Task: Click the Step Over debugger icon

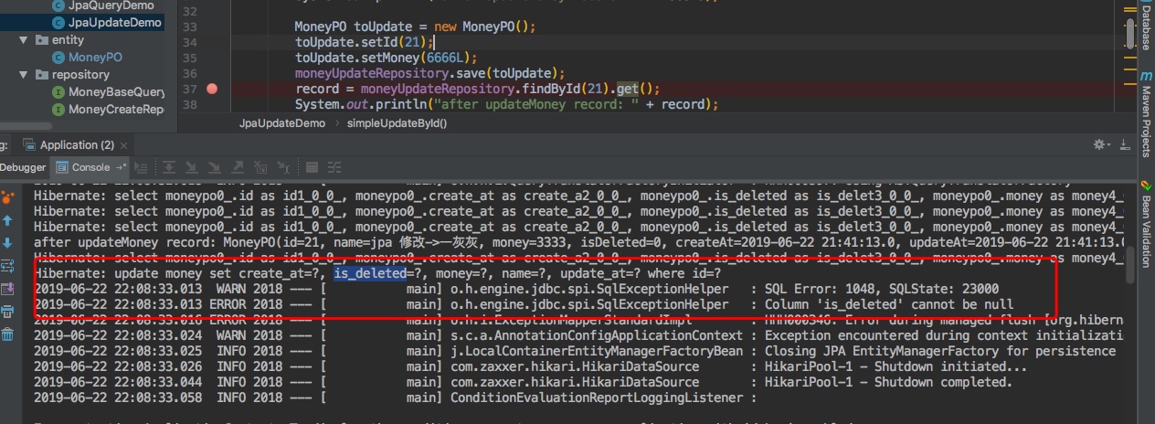Action: [169, 167]
